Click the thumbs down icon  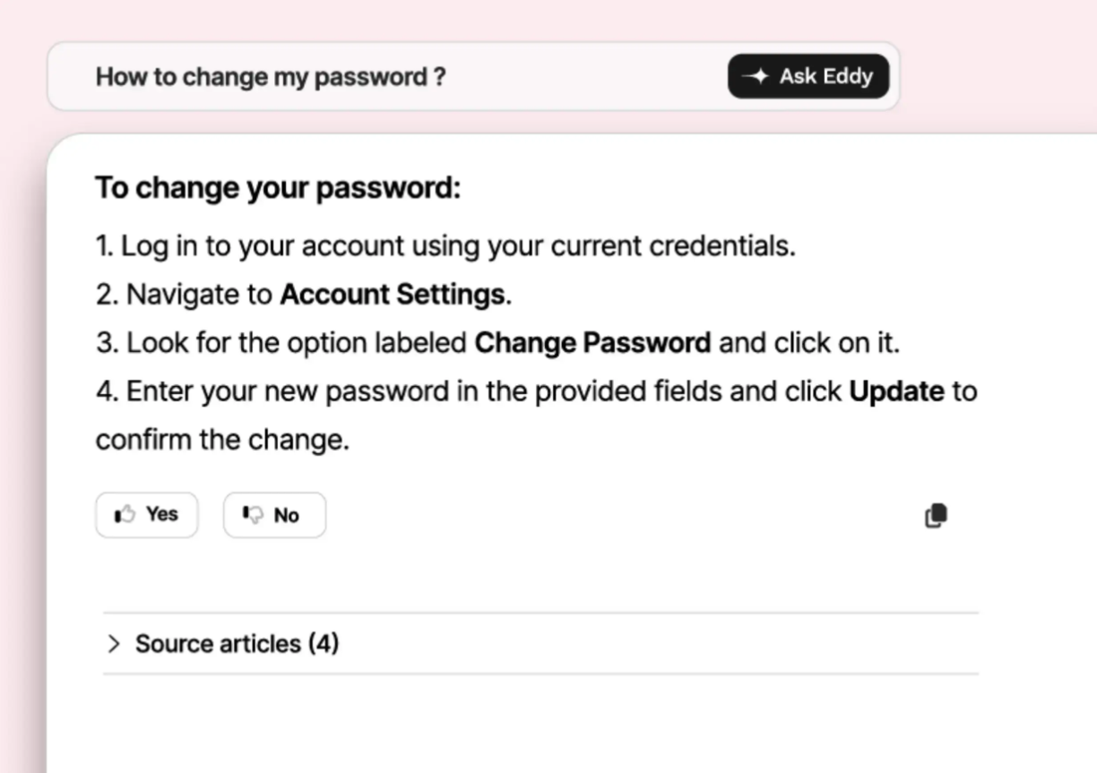[x=253, y=515]
